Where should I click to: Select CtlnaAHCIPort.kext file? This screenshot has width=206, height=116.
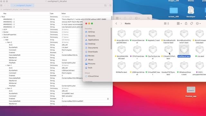point(168,53)
